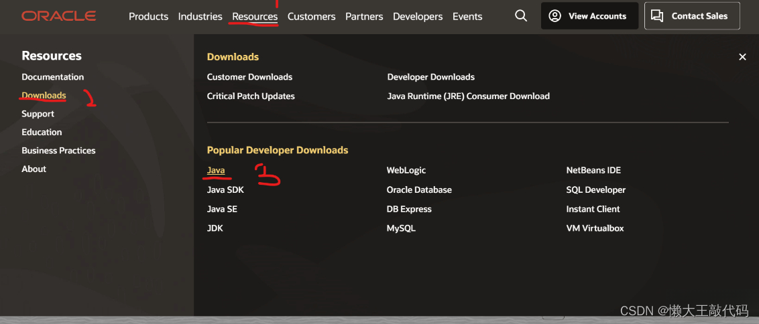Screen dimensions: 759x324
Task: Open the Partners menu
Action: 364,17
